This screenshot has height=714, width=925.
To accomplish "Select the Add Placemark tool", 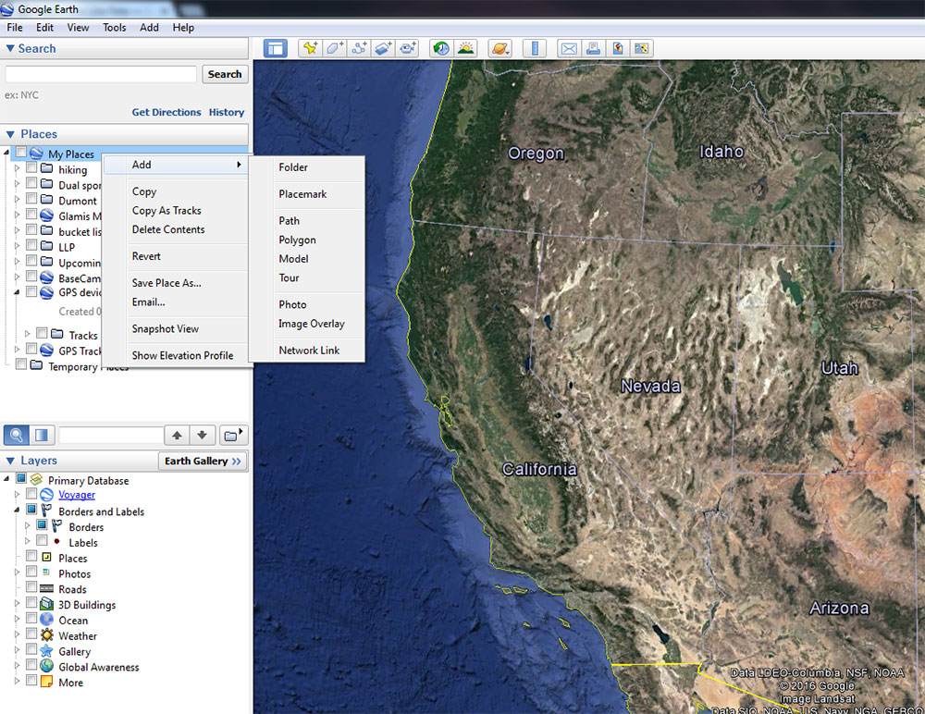I will pos(310,48).
